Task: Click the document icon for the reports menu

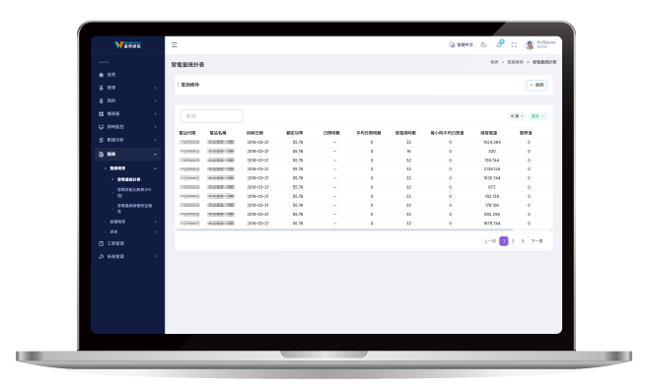Action: pos(101,154)
